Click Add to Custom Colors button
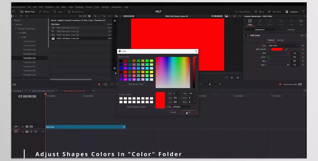 pyautogui.click(x=136, y=107)
